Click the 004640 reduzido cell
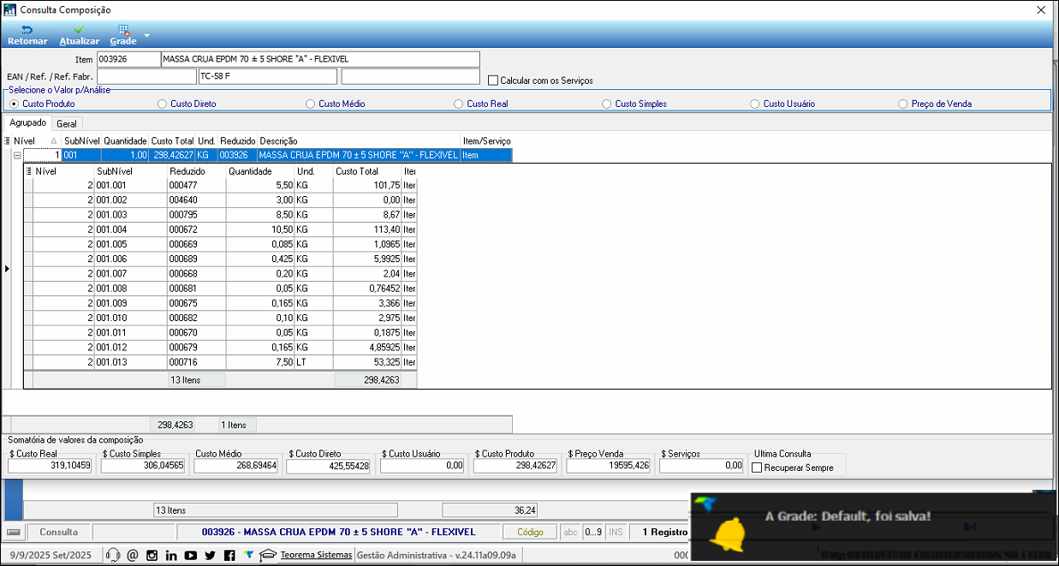This screenshot has width=1059, height=566. 196,200
